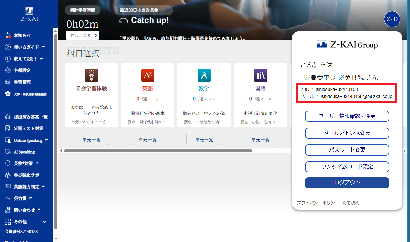The width and height of the screenshot is (410, 242).
Task: Select the 国語 books icon
Action: [x=260, y=75]
